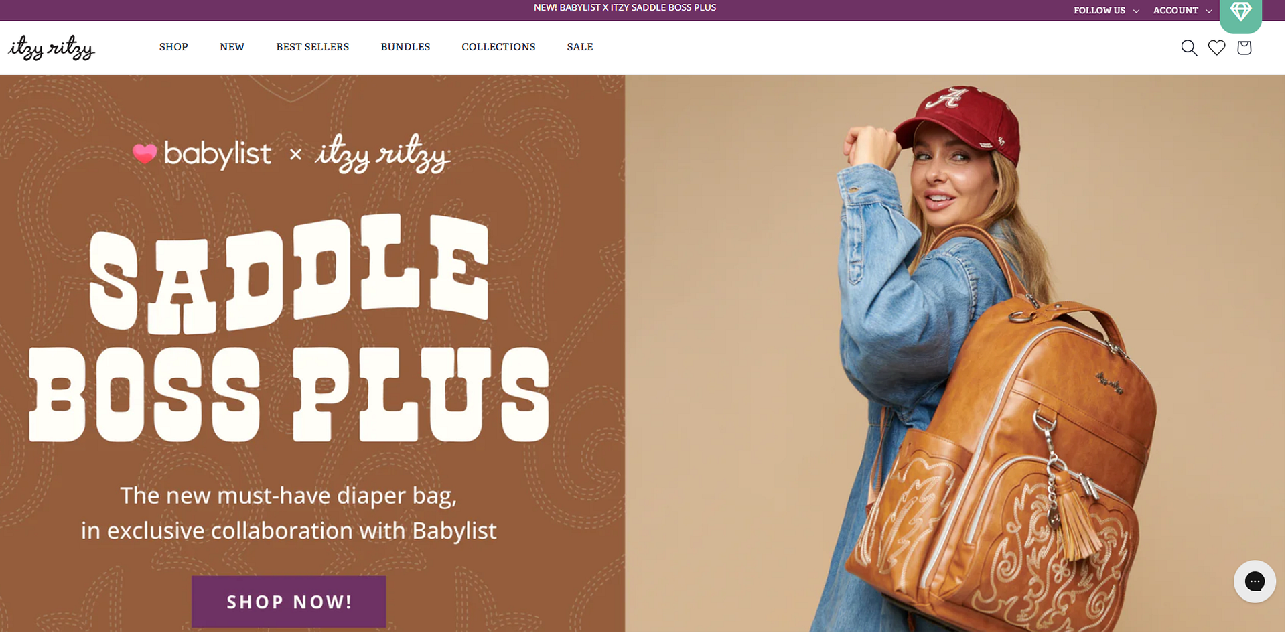This screenshot has width=1286, height=633.
Task: Open the chat bubble widget
Action: click(1255, 581)
